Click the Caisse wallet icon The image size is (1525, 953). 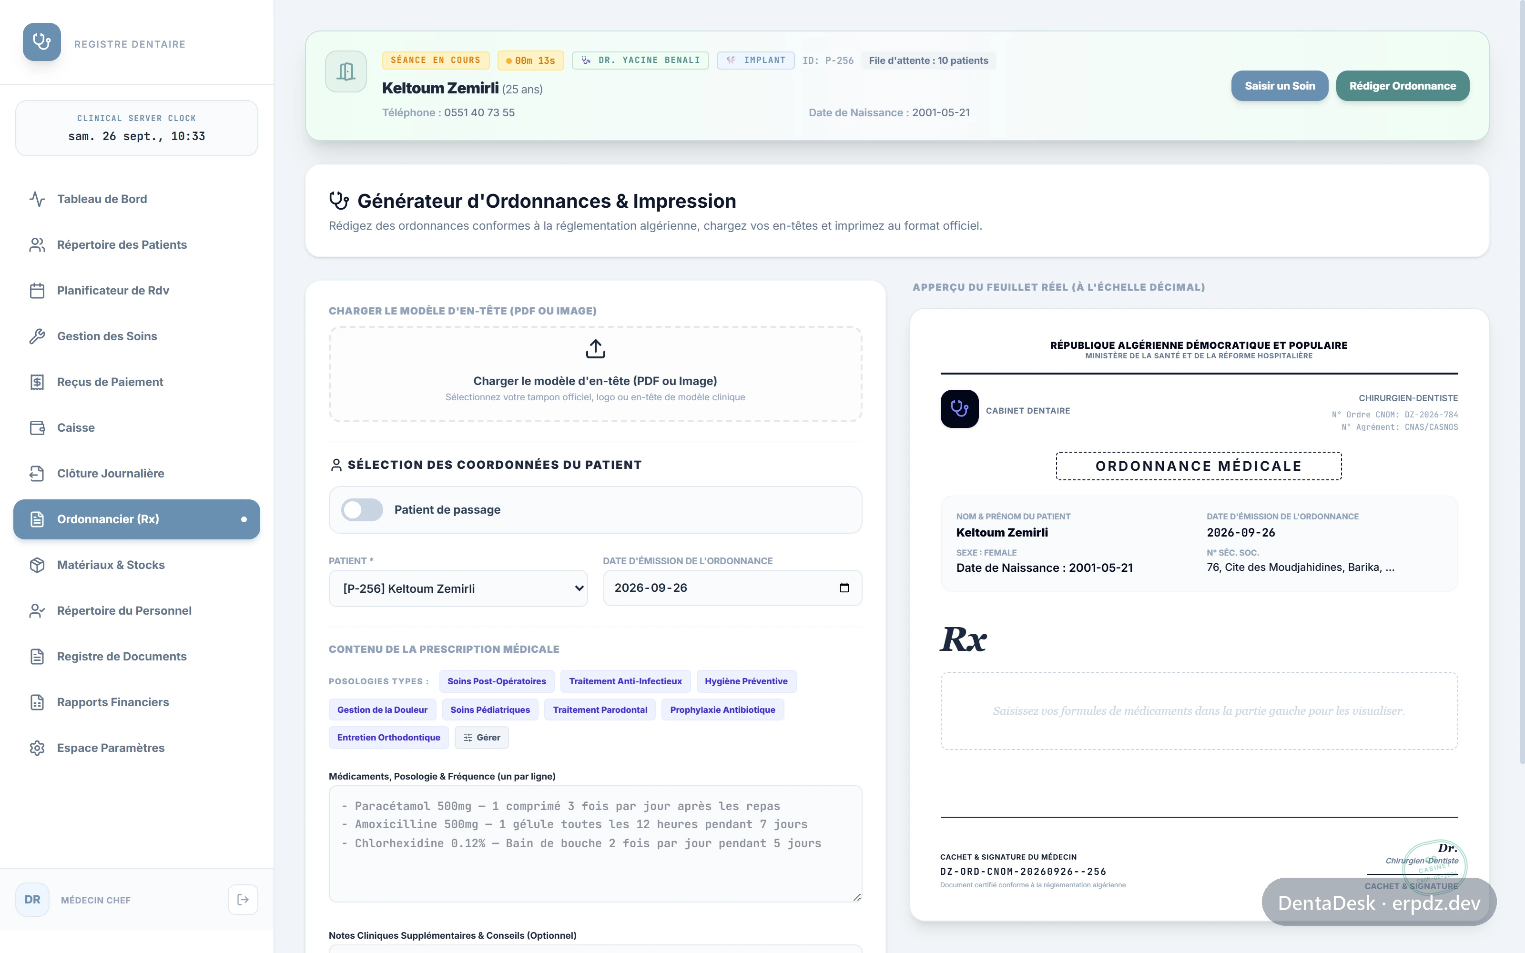pyautogui.click(x=37, y=428)
